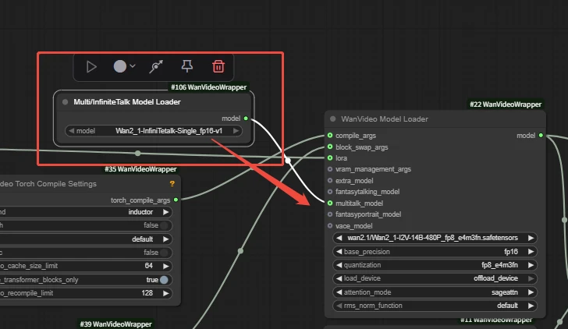
Task: Click the multitalk_model input socket
Action: pos(330,203)
